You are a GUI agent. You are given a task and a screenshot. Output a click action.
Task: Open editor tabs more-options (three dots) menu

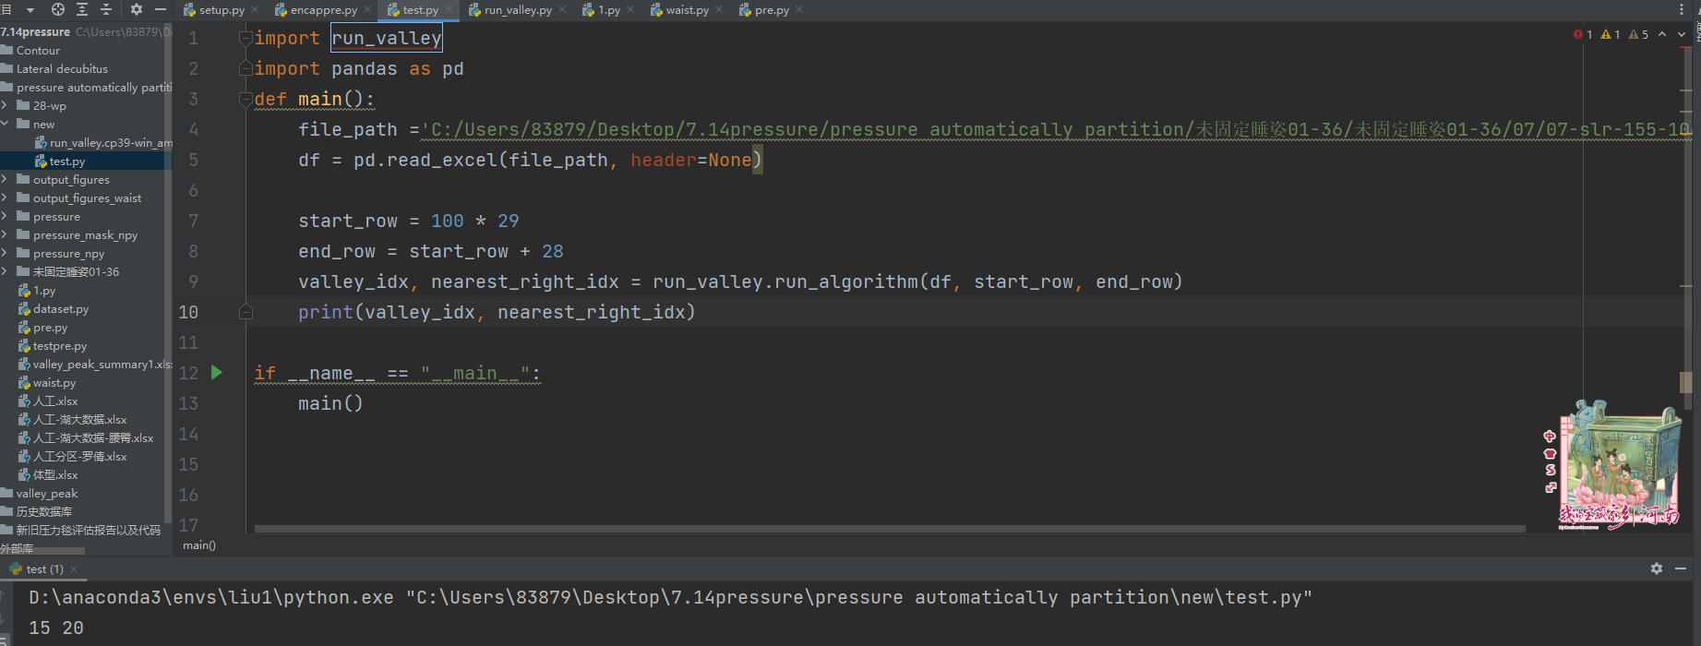(x=1681, y=9)
